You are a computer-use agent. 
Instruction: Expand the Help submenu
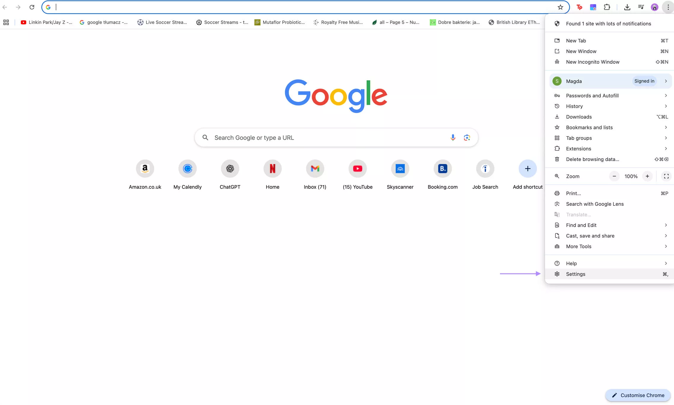click(x=610, y=263)
